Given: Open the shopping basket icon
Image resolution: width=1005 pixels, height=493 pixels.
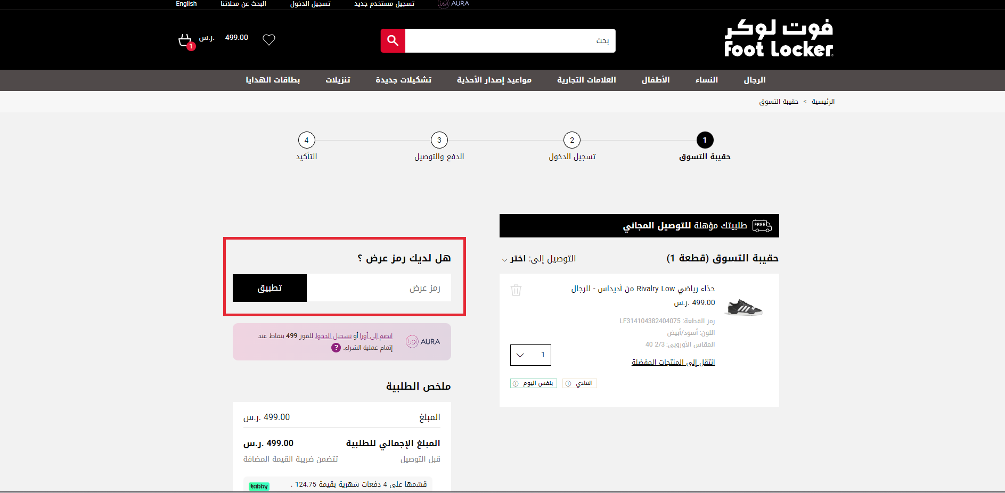Looking at the screenshot, I should tap(185, 41).
